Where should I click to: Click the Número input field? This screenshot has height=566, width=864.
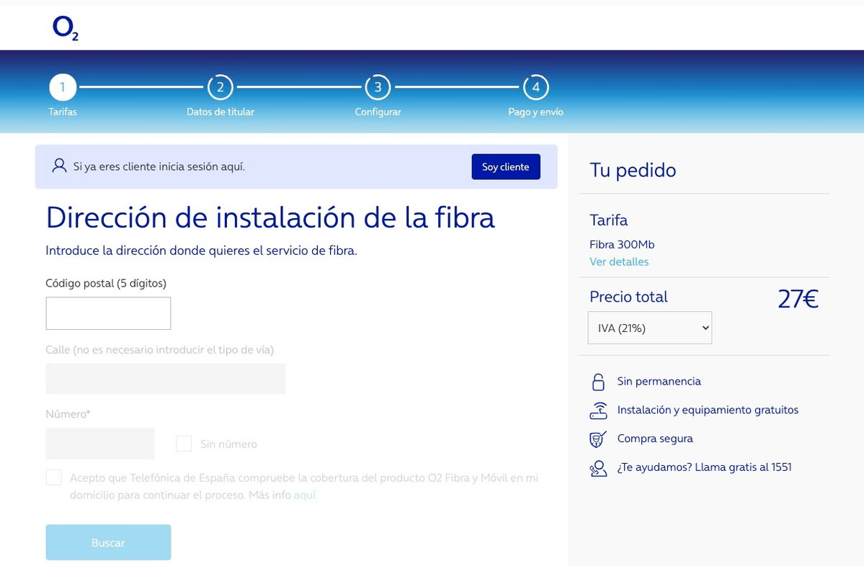click(99, 443)
